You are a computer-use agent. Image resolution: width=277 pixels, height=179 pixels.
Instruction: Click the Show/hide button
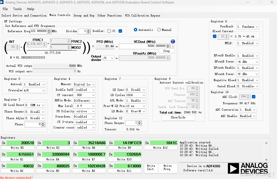pos(178,118)
